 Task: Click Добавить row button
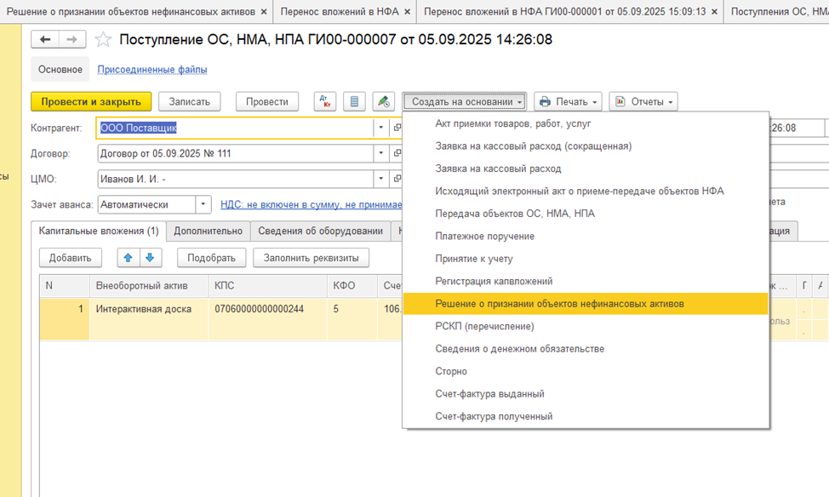tap(71, 258)
